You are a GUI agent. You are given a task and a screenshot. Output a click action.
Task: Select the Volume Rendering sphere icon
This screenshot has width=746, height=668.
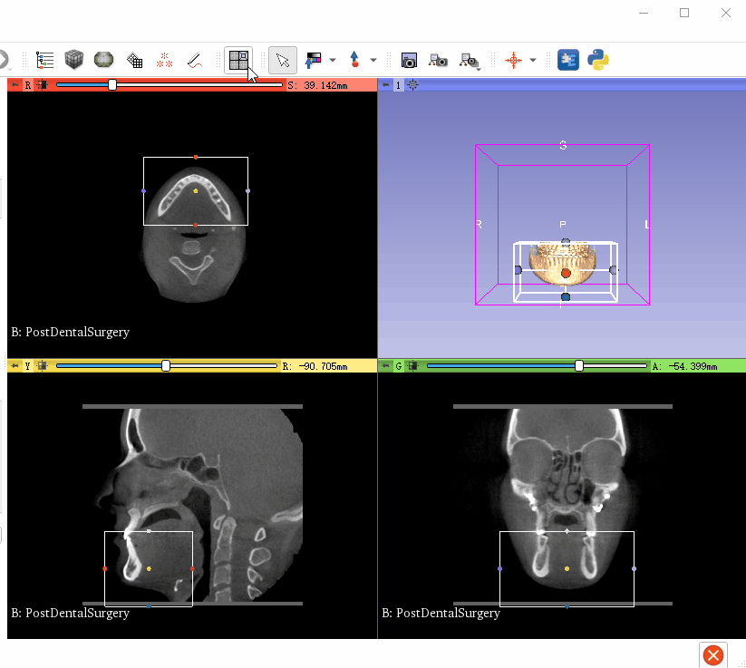(x=103, y=60)
